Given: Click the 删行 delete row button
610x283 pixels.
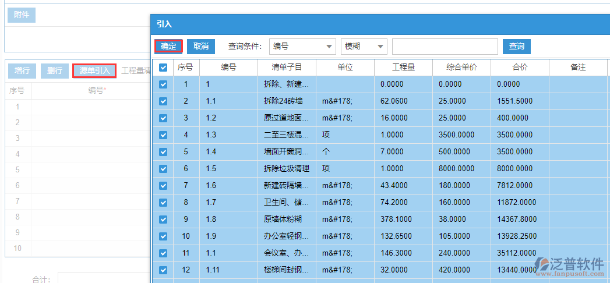Looking at the screenshot, I should (x=55, y=71).
